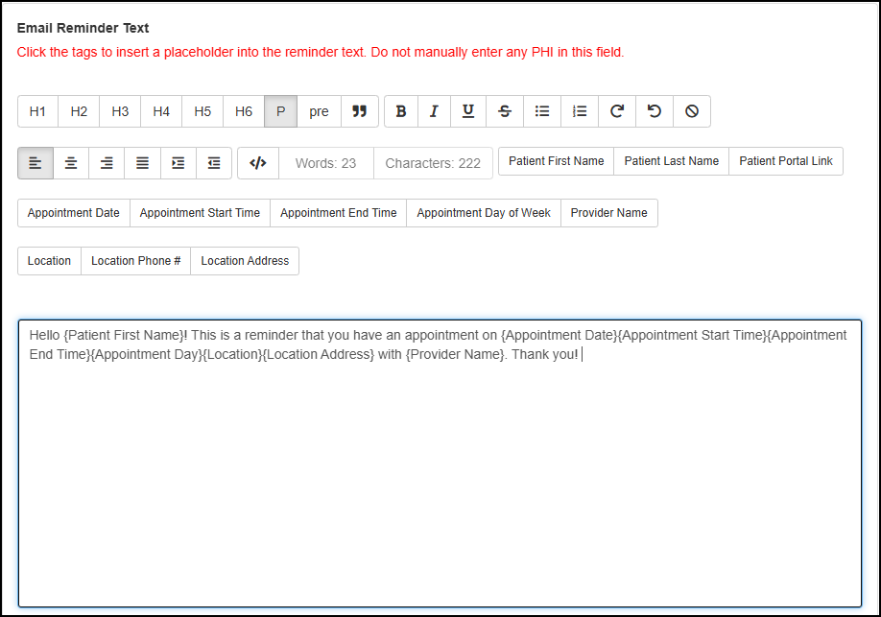
Task: Select the H1 heading style
Action: [x=37, y=110]
